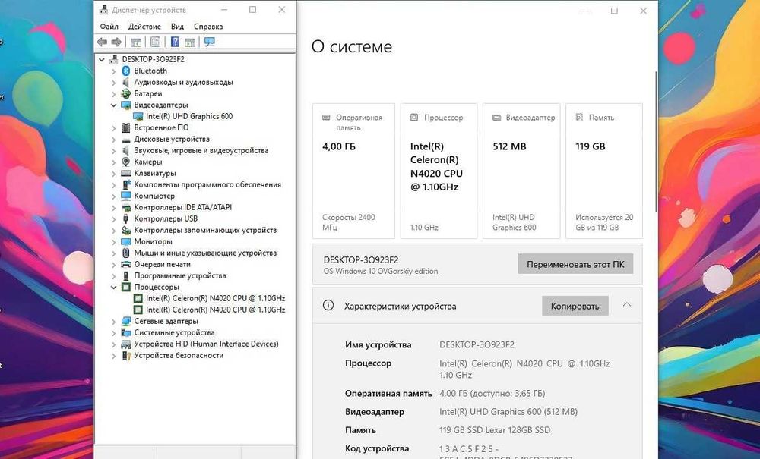Click the info icon beside Характеристики устройства
760x459 pixels.
(328, 305)
